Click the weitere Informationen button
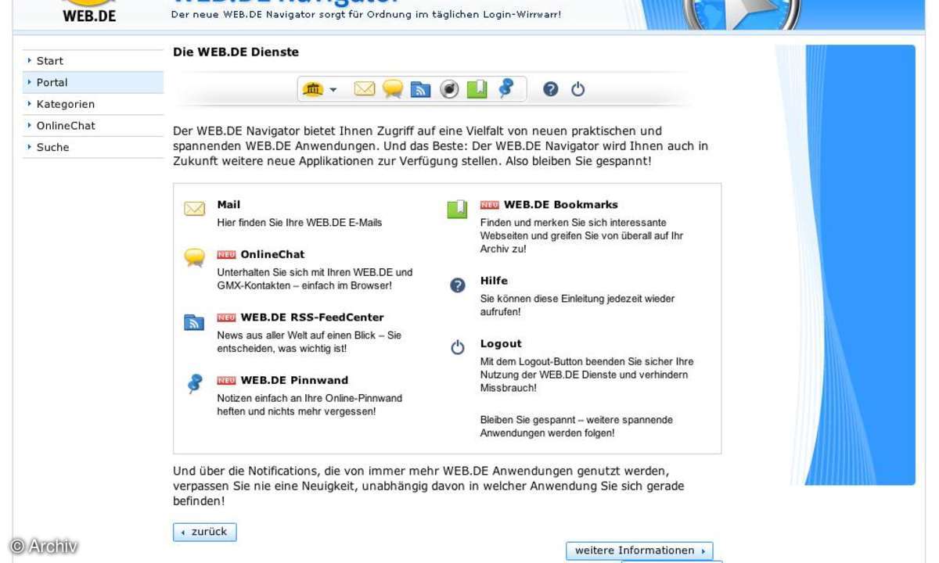 [x=639, y=550]
